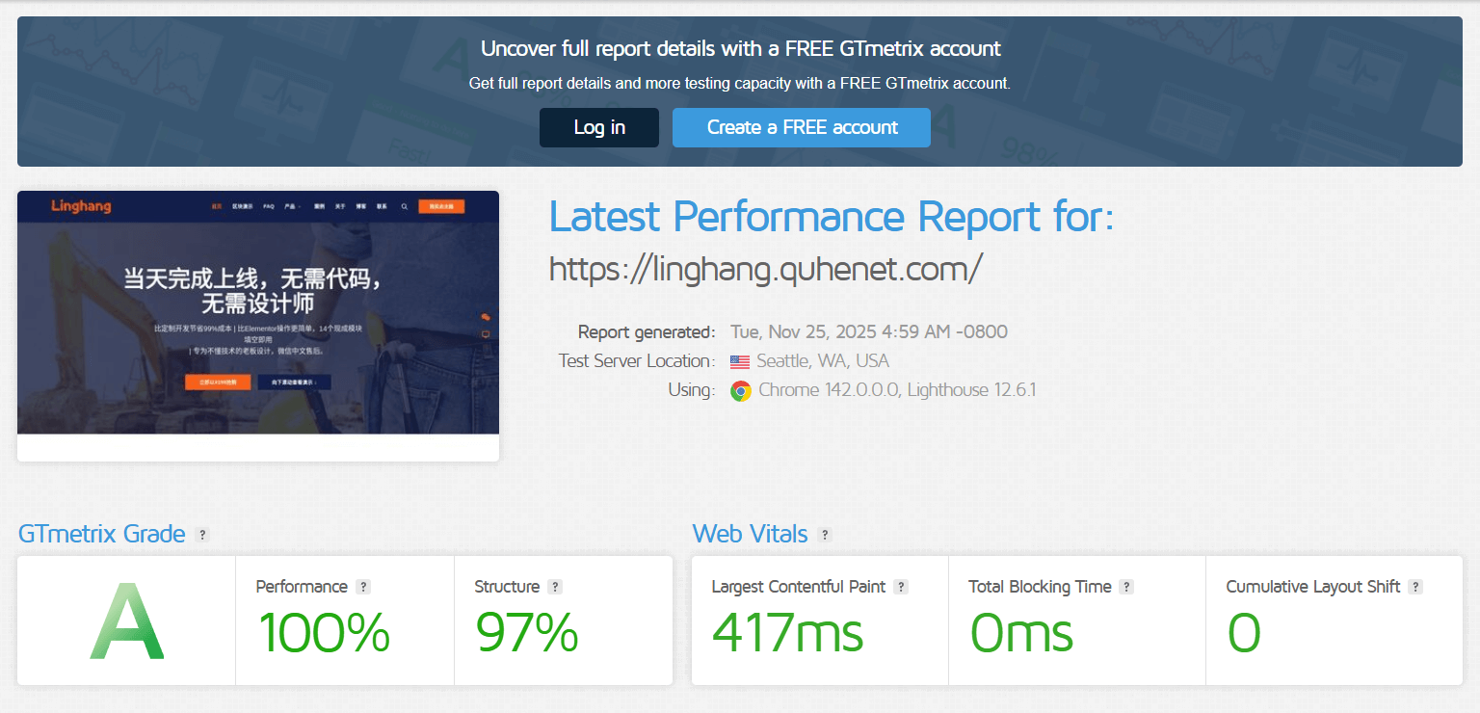Screen dimensions: 1480x713
Task: Click the Web Vitals section heading
Action: point(750,534)
